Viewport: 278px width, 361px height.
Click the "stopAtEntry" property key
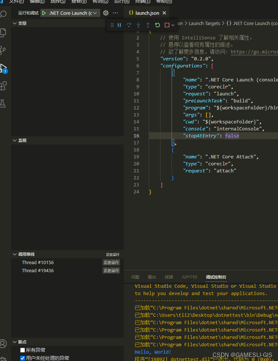[x=201, y=136]
